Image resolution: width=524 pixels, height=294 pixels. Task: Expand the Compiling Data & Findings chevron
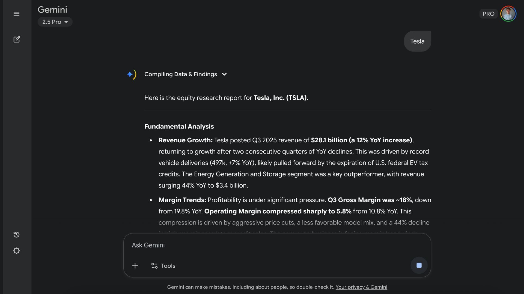(x=224, y=74)
